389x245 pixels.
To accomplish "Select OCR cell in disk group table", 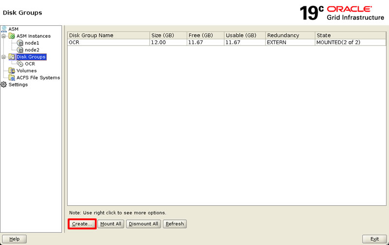I will 108,42.
